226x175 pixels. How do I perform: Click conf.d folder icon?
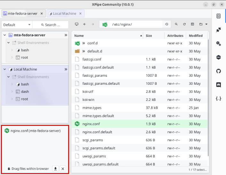click(77, 43)
